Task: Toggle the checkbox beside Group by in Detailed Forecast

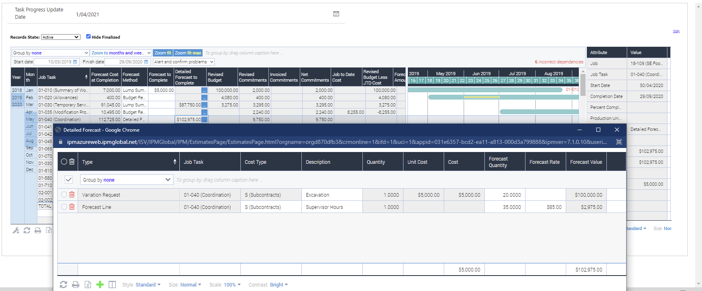Action: tap(69, 180)
